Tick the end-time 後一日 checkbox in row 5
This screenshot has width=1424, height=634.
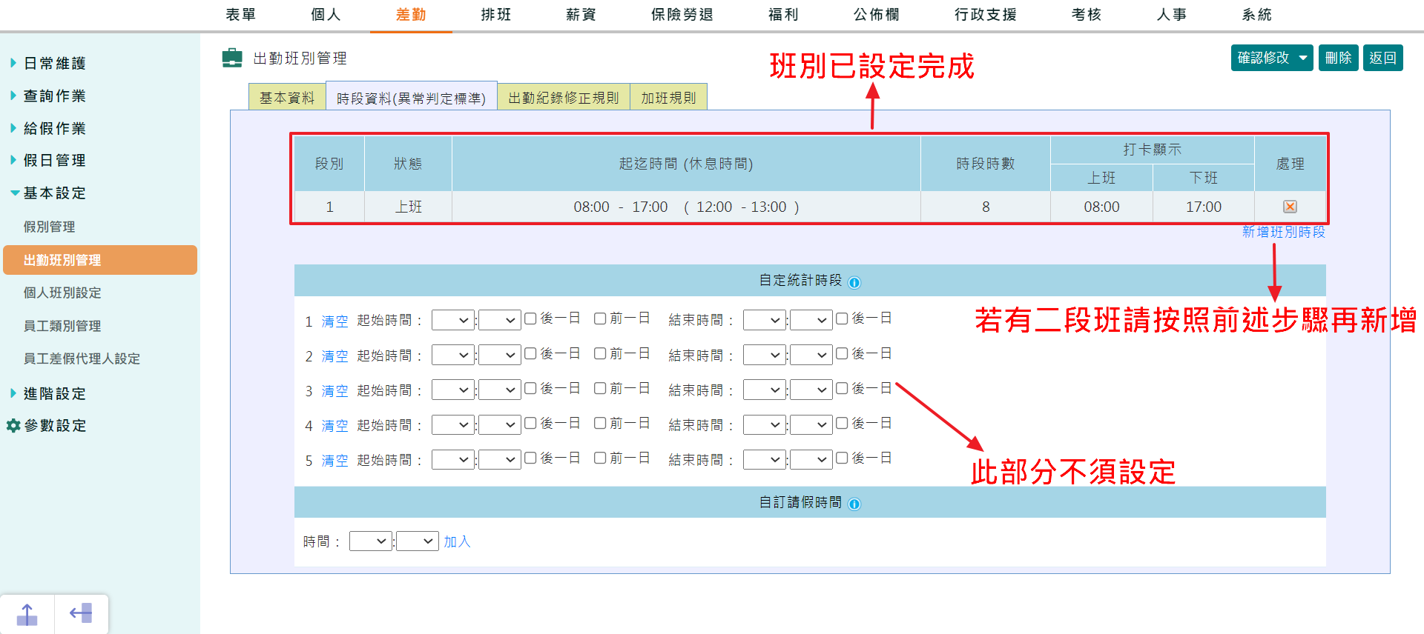coord(842,458)
